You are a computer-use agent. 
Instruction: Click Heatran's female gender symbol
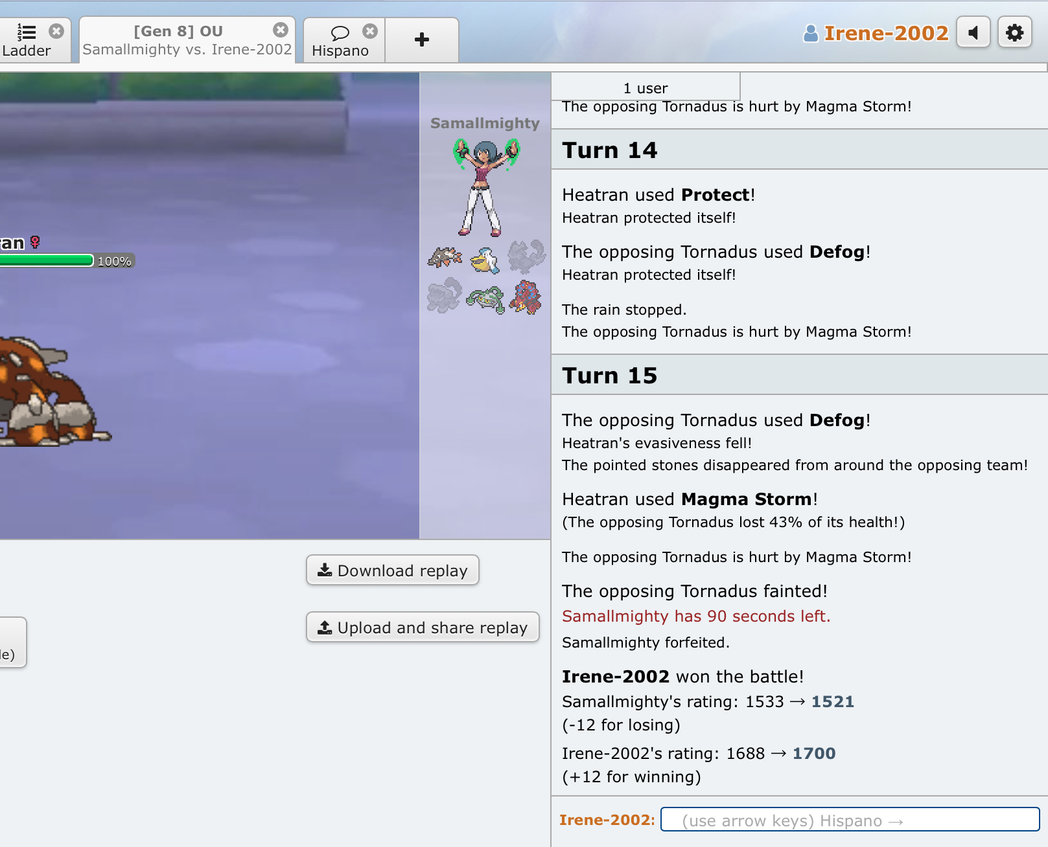click(35, 242)
